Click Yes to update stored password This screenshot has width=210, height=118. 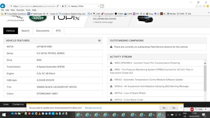[164, 108]
